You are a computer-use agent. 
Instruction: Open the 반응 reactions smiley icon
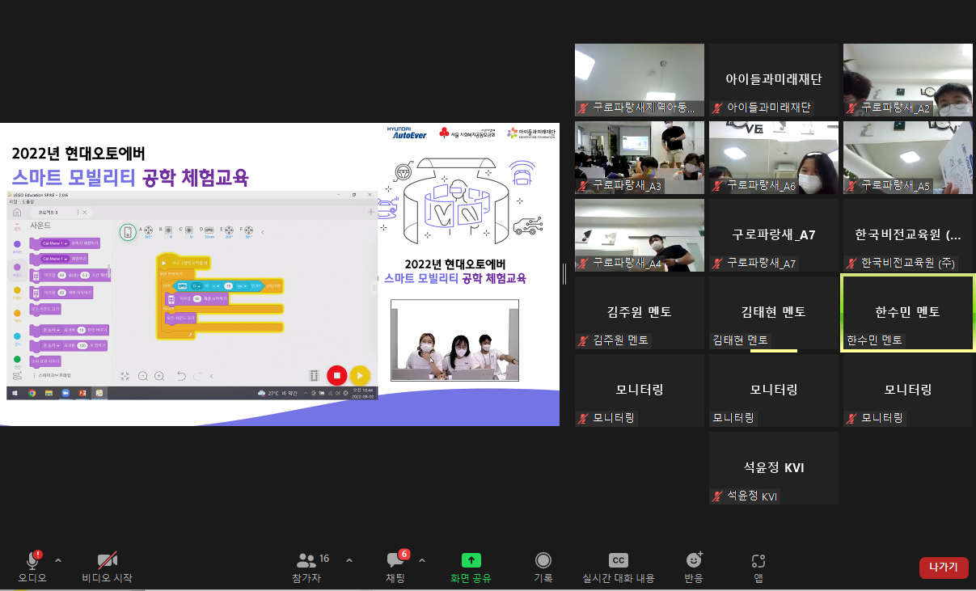click(x=694, y=560)
